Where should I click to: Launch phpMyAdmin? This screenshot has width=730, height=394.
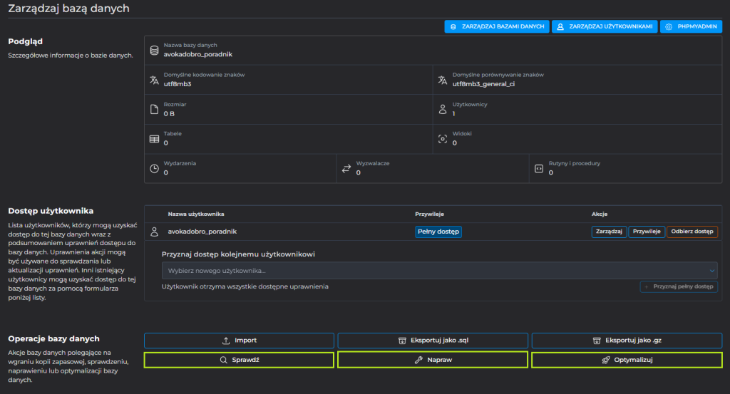691,26
